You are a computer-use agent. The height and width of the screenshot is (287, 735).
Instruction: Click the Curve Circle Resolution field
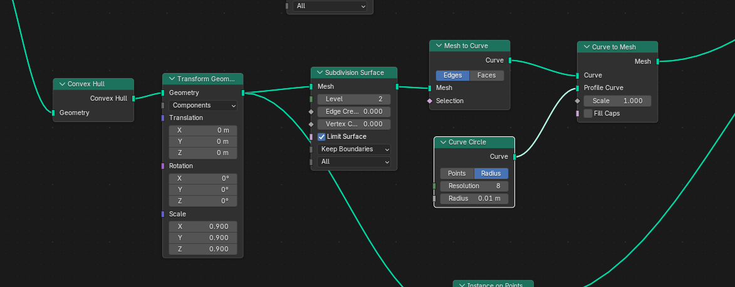(474, 186)
